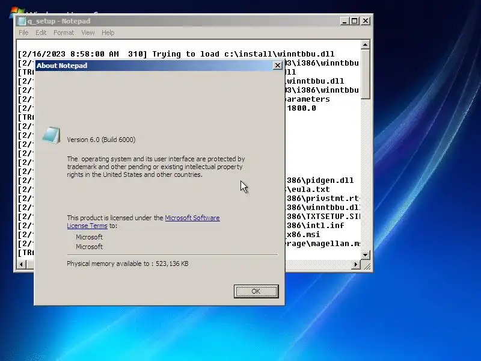Image resolution: width=481 pixels, height=361 pixels.
Task: Click the vertical scrollbar down arrow
Action: [365, 255]
